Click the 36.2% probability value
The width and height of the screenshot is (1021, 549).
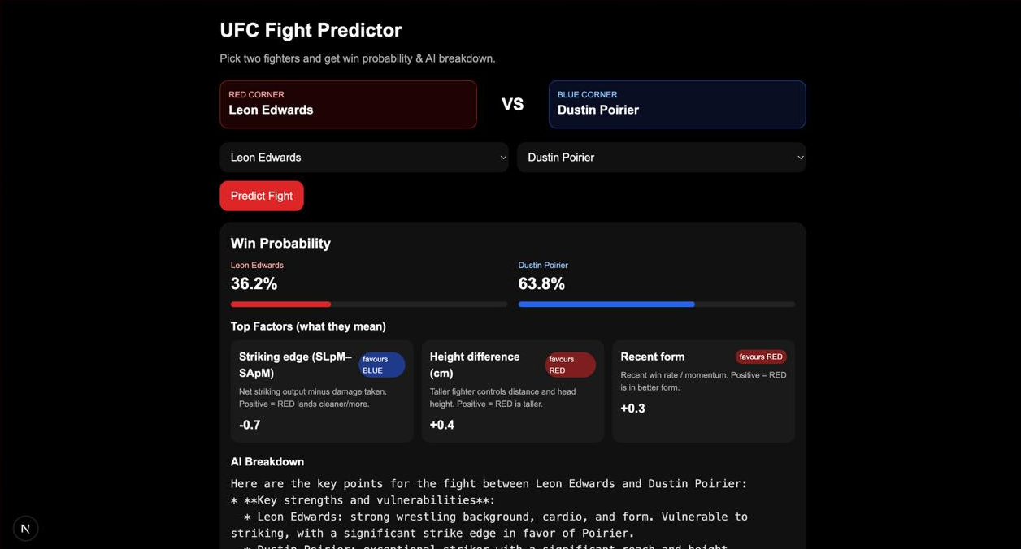click(x=254, y=283)
